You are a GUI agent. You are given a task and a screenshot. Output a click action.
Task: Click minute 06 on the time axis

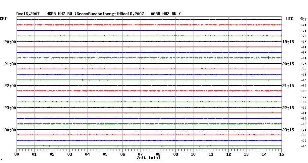[x=123, y=154]
